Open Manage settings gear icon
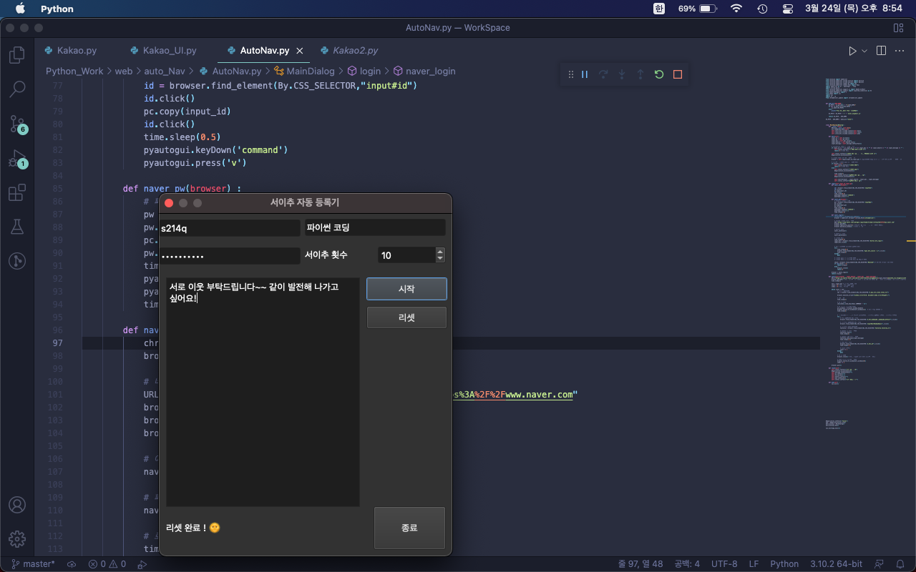Screen dimensions: 916x572 click(17, 538)
